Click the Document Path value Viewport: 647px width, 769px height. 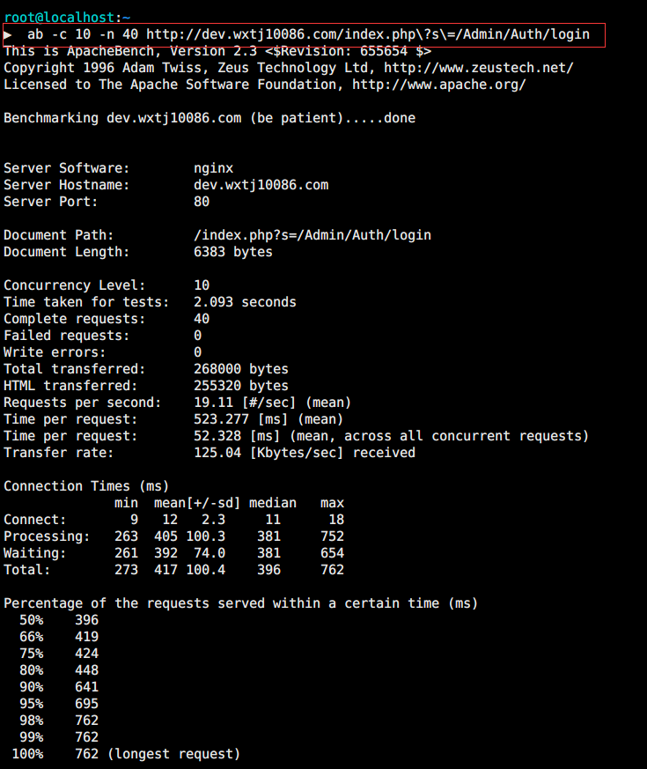pyautogui.click(x=312, y=235)
